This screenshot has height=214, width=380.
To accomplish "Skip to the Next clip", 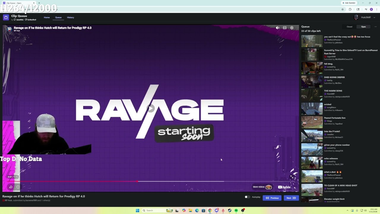I will click(x=291, y=198).
